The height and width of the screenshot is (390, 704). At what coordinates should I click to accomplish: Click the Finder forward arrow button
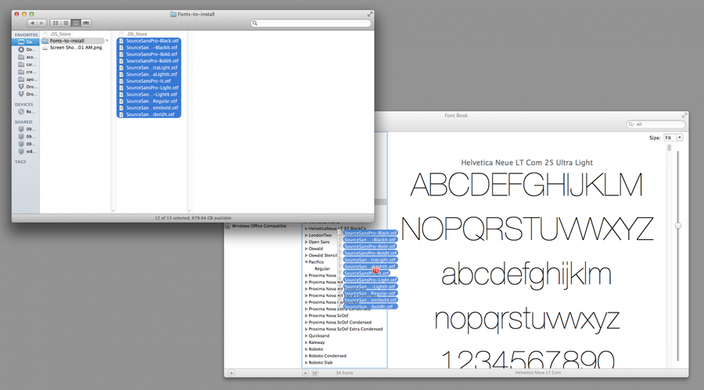(41, 23)
